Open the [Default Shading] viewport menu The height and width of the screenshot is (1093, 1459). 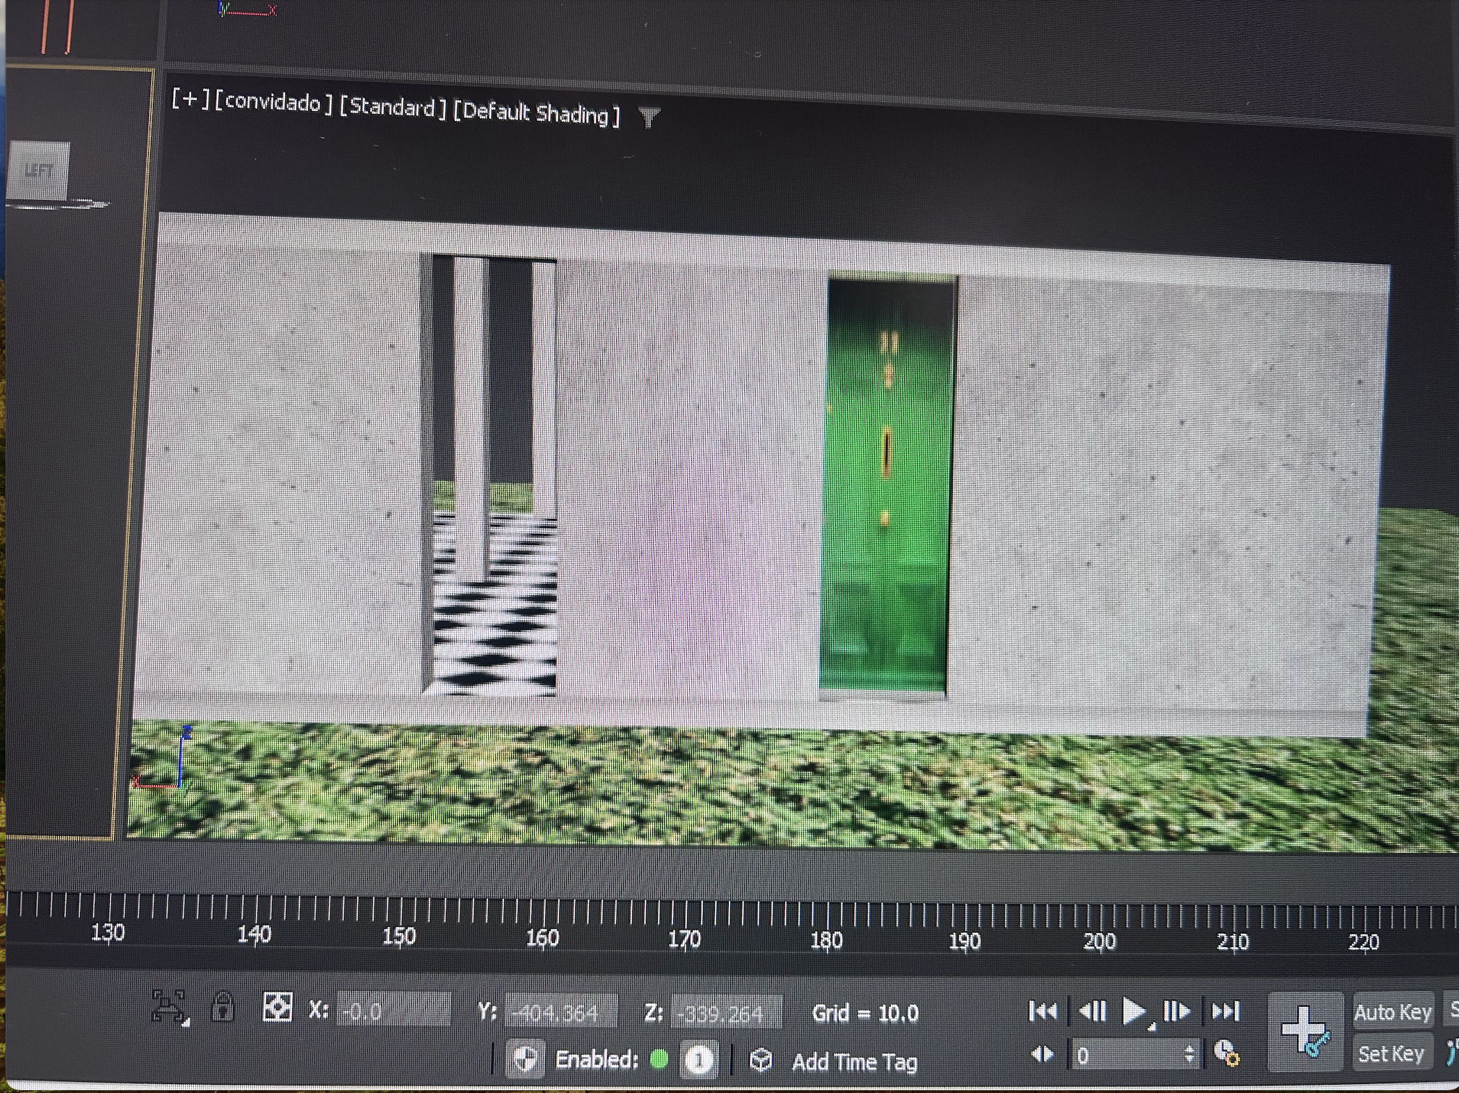pyautogui.click(x=536, y=113)
